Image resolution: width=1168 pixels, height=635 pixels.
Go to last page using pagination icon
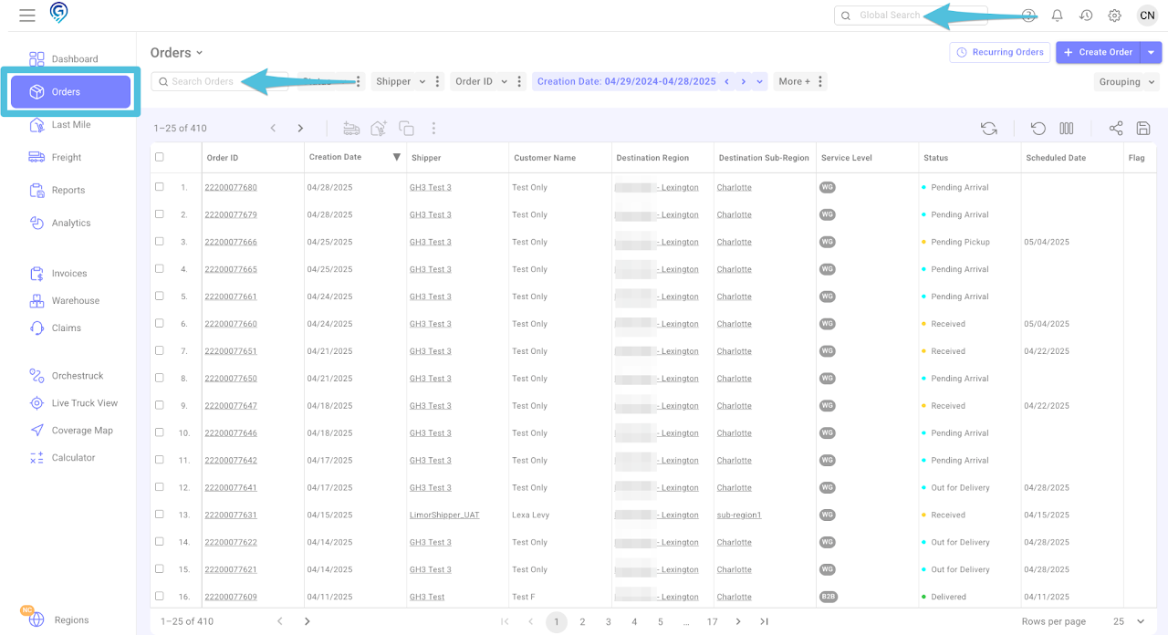[765, 621]
